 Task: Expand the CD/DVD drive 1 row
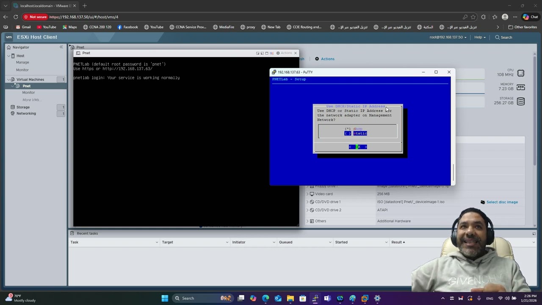[x=307, y=202]
